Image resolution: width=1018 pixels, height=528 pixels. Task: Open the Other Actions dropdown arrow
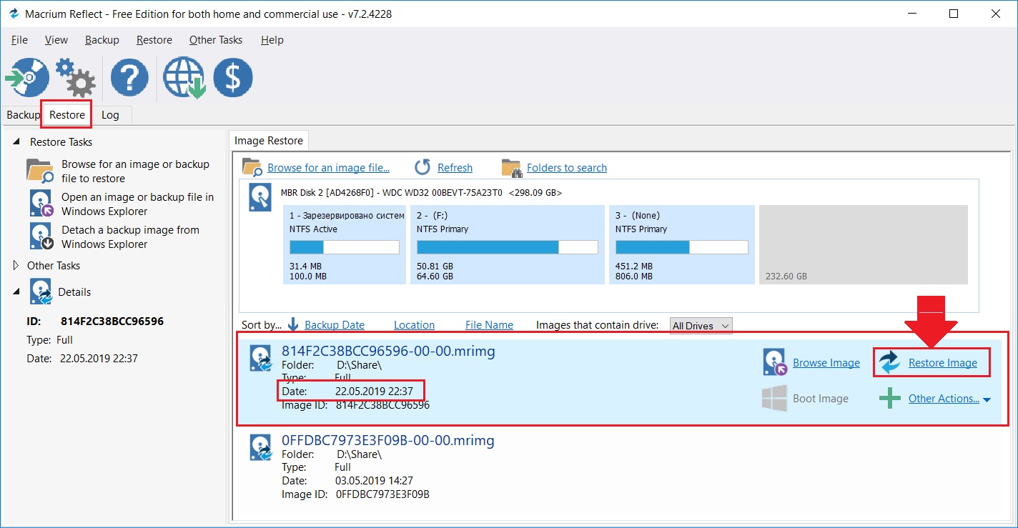point(987,400)
